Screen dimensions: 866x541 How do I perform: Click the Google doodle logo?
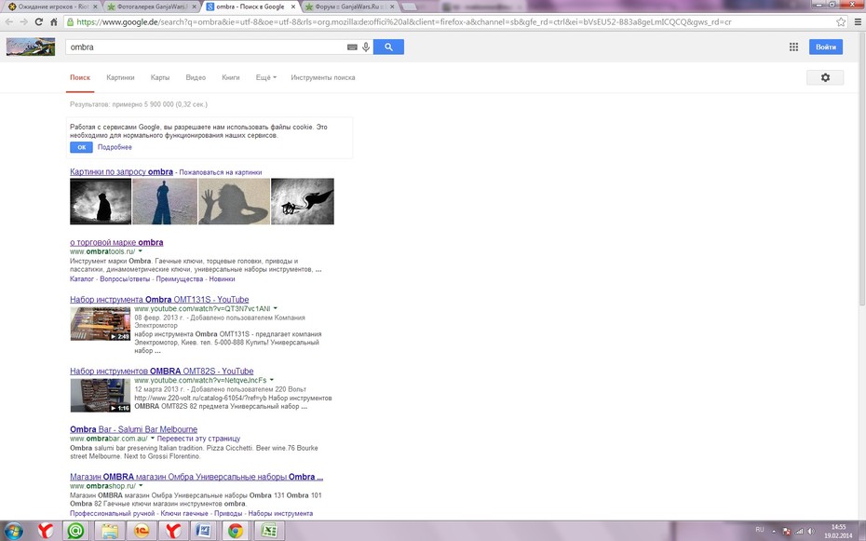(x=31, y=47)
